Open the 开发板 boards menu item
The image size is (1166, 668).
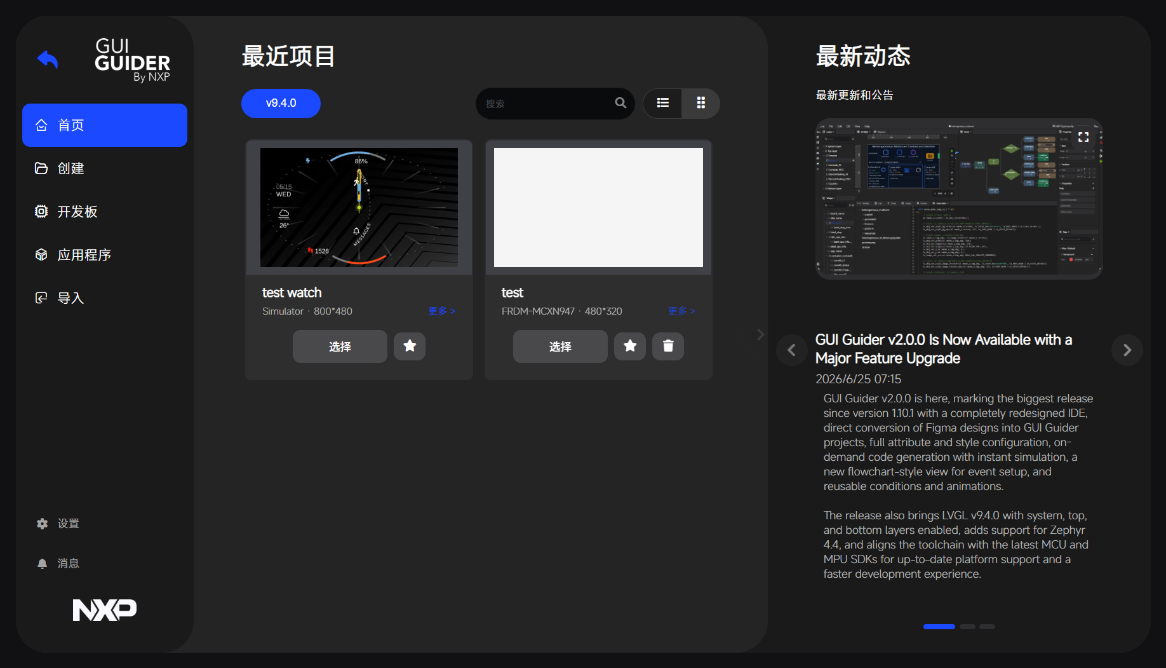[x=105, y=212]
